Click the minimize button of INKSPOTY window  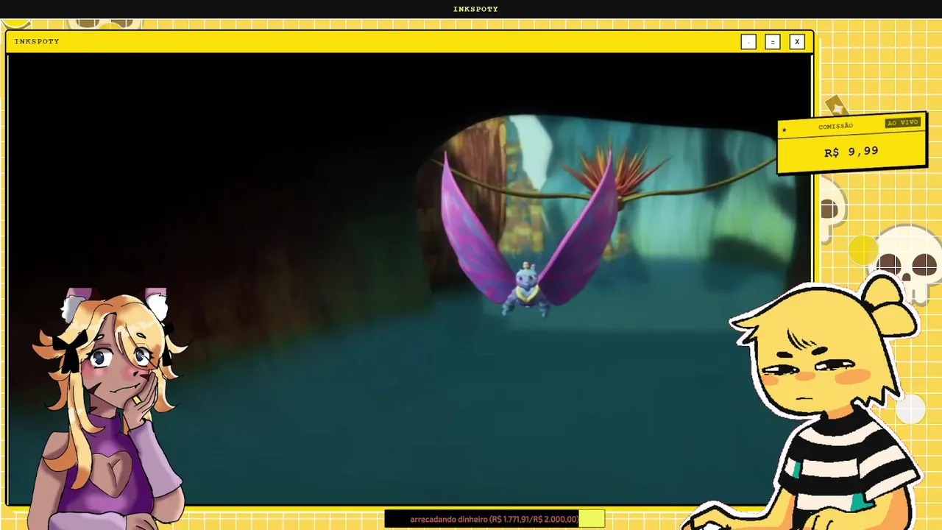pyautogui.click(x=748, y=42)
